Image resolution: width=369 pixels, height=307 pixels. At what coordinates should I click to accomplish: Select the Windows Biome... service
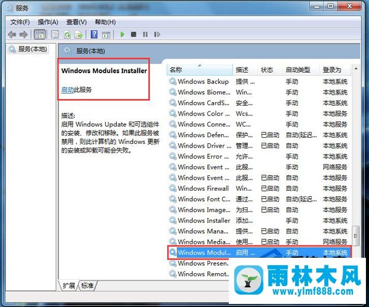[x=259, y=92]
